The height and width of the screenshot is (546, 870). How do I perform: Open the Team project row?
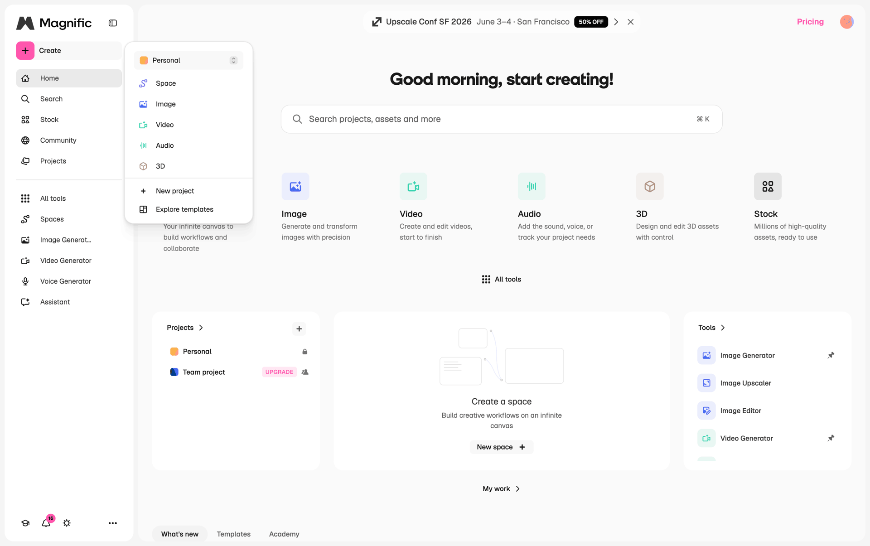(x=236, y=372)
